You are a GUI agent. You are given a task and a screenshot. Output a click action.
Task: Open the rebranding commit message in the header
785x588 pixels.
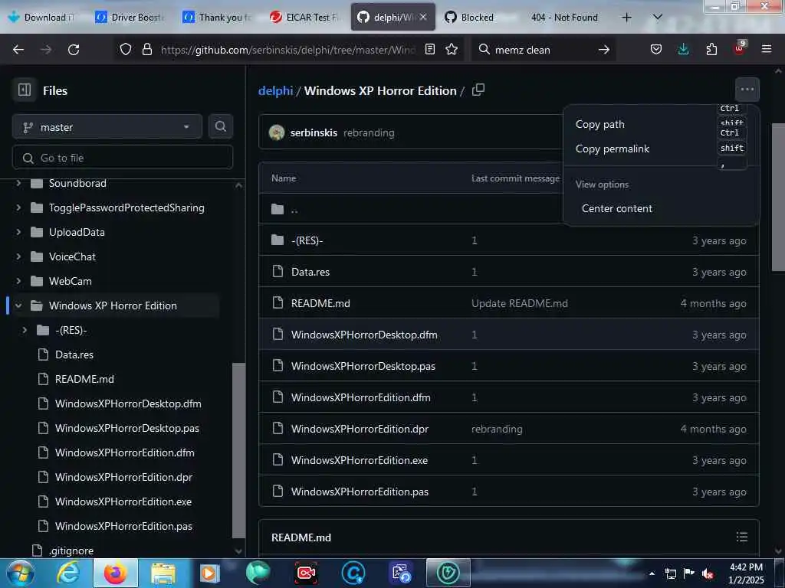[x=369, y=132]
